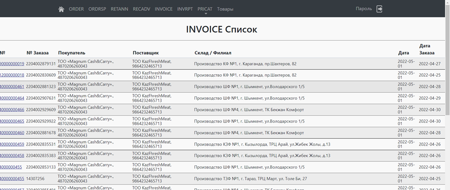Image resolution: width=450 pixels, height=190 pixels.
Task: Open the invoice number ending in 0464
Action: point(12,98)
